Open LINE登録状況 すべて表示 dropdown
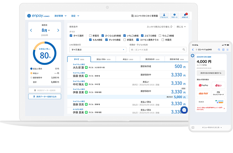Viewport: 233px width, 153px height. [x=98, y=49]
